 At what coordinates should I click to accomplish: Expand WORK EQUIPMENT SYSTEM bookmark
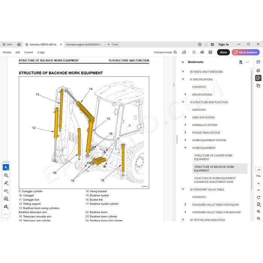click(x=185, y=140)
